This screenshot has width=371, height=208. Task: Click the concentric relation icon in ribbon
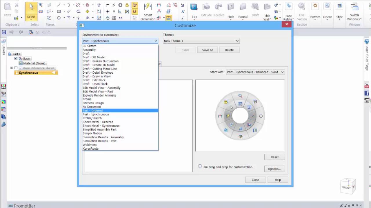tap(120, 5)
